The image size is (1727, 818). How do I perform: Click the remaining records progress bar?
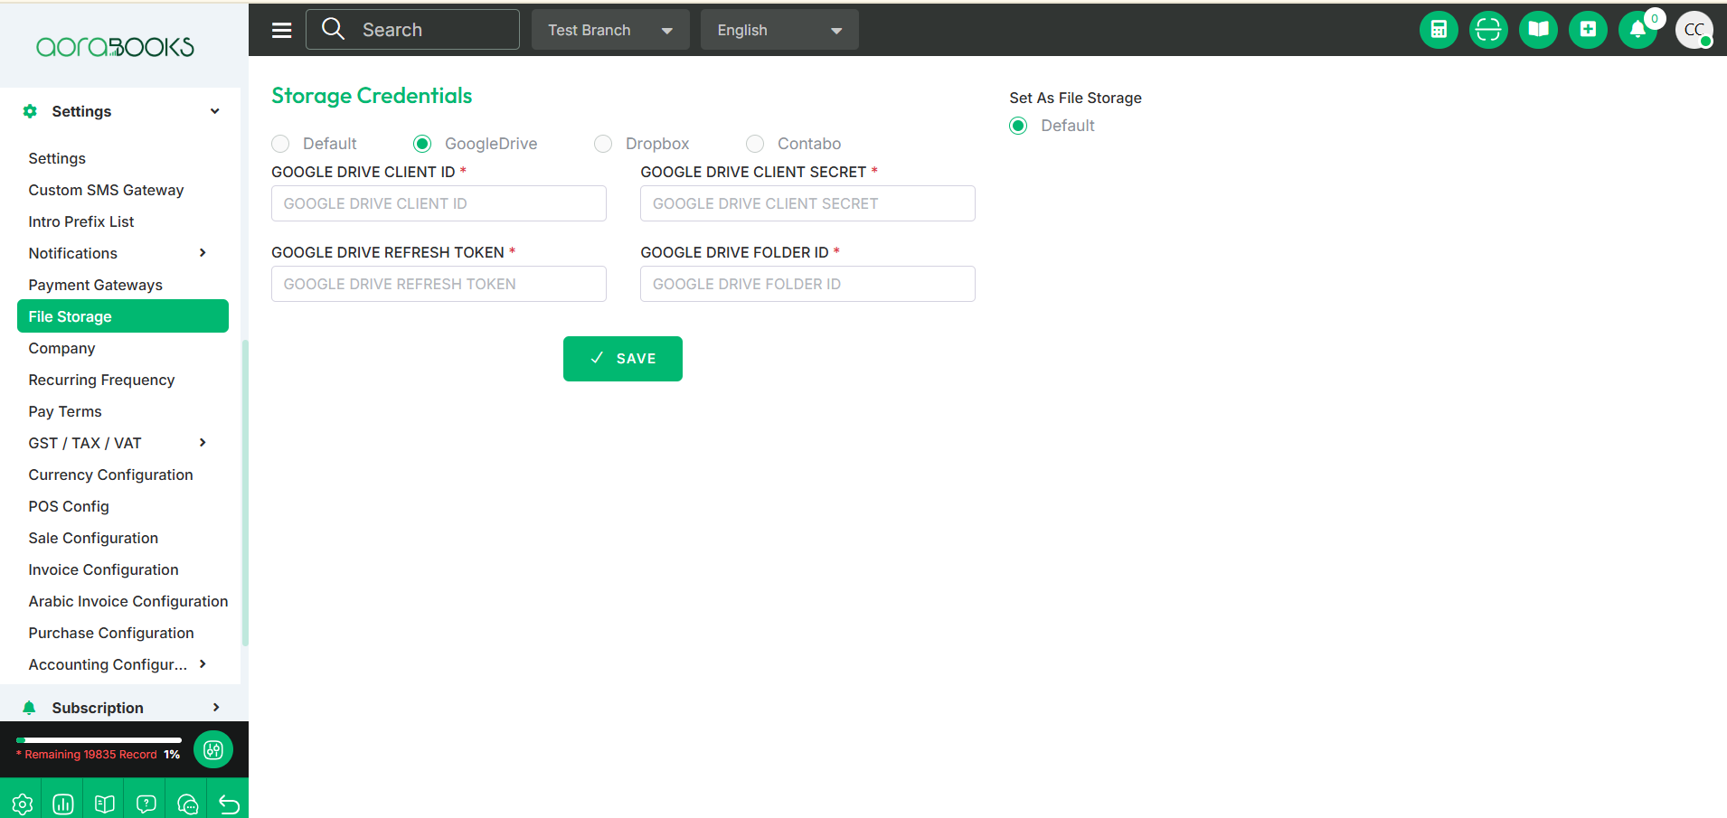[99, 740]
